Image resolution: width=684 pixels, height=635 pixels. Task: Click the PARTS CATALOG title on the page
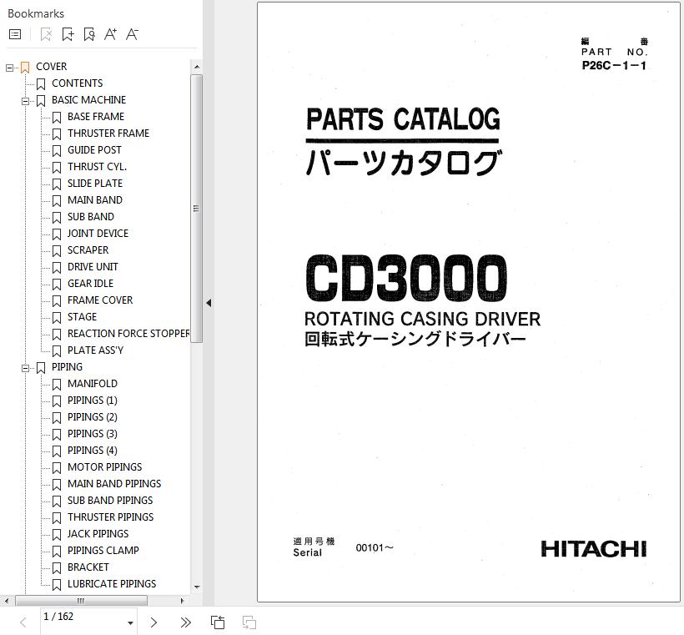403,119
